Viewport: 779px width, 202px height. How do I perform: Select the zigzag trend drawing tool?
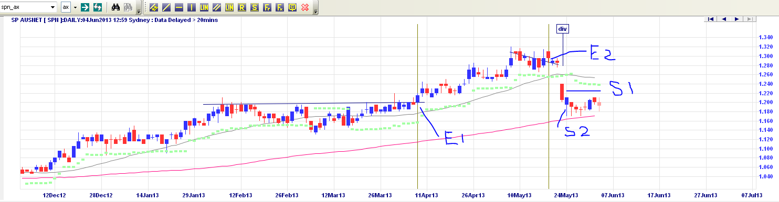(154, 7)
